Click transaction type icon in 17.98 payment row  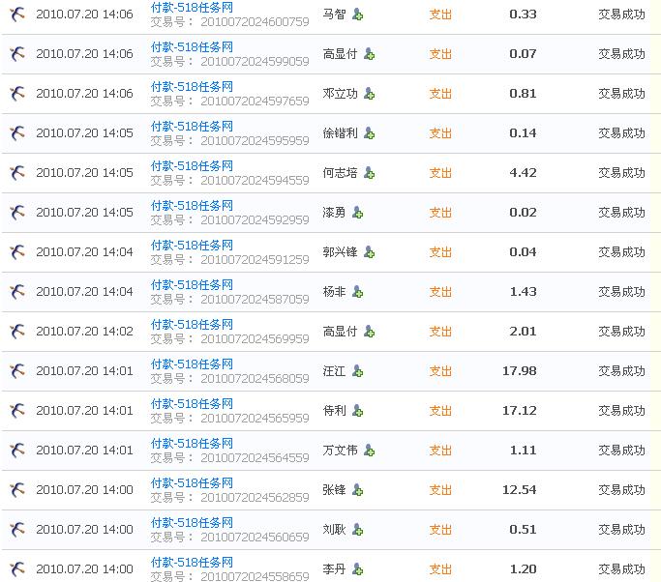click(17, 371)
